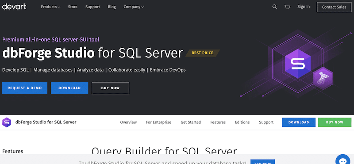Expand the Company dropdown menu
This screenshot has height=164, width=354.
point(134,7)
